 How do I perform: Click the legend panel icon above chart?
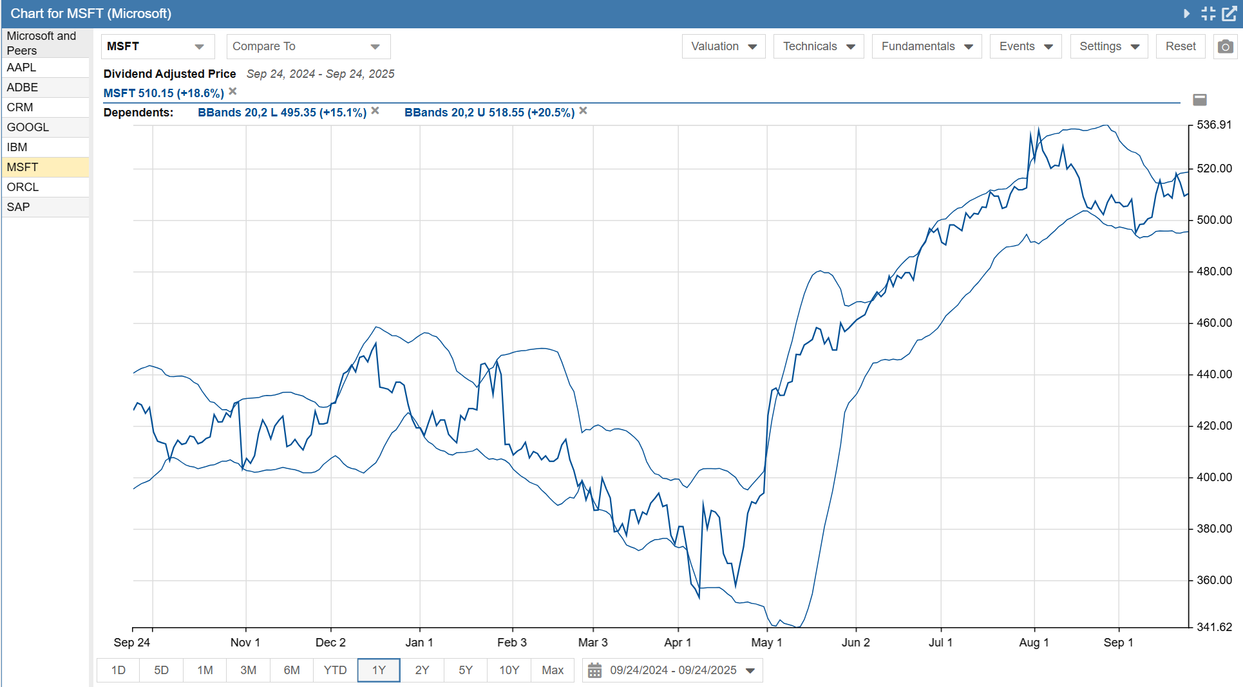[x=1200, y=100]
